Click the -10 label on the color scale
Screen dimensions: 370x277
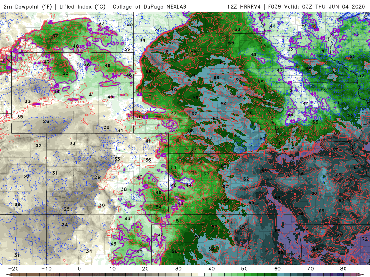[46, 269]
